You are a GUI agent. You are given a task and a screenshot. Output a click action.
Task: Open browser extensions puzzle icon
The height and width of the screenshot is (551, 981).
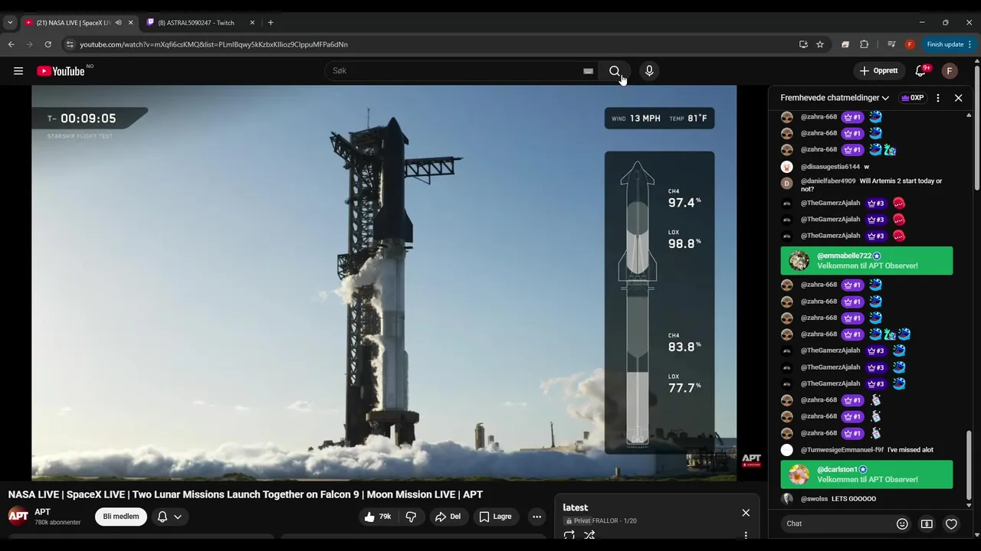[865, 44]
